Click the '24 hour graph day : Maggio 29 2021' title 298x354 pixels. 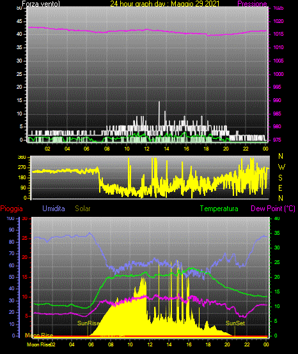pos(165,4)
